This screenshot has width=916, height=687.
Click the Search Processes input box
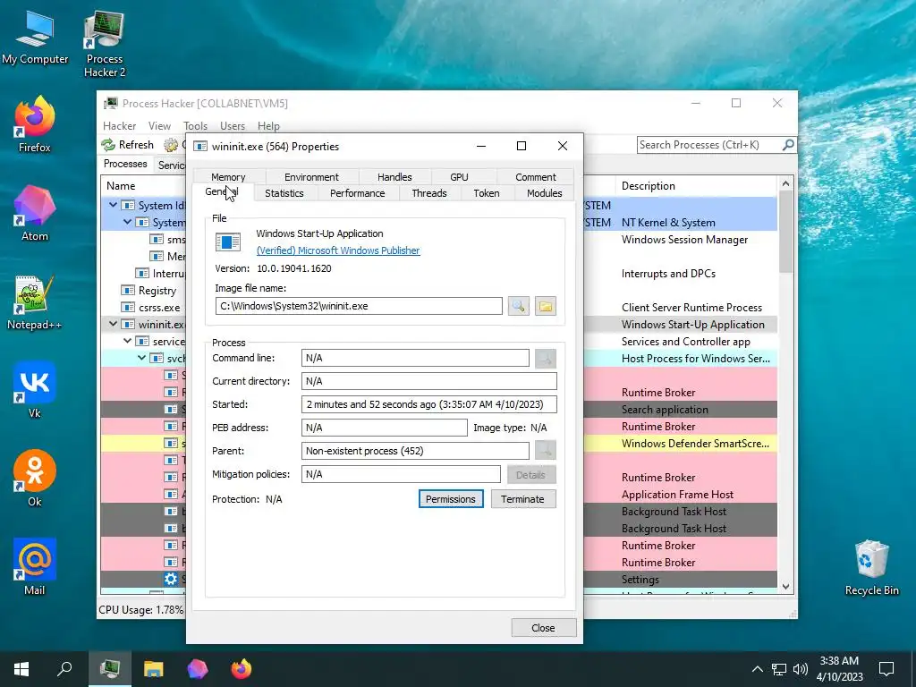710,144
